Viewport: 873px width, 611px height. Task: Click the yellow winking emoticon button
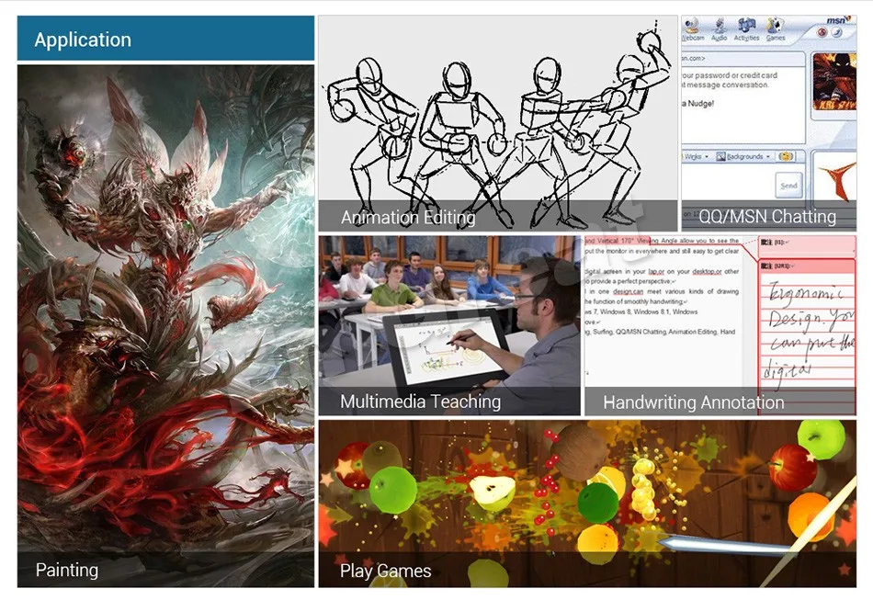click(x=786, y=156)
